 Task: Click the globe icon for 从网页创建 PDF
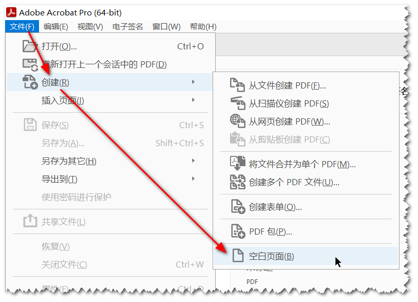tap(238, 121)
